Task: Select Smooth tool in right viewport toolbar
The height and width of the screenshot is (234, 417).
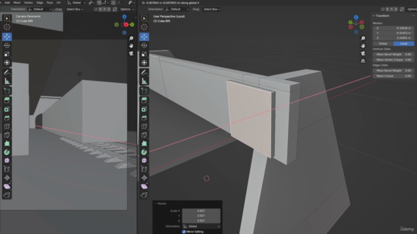Action: click(144, 161)
